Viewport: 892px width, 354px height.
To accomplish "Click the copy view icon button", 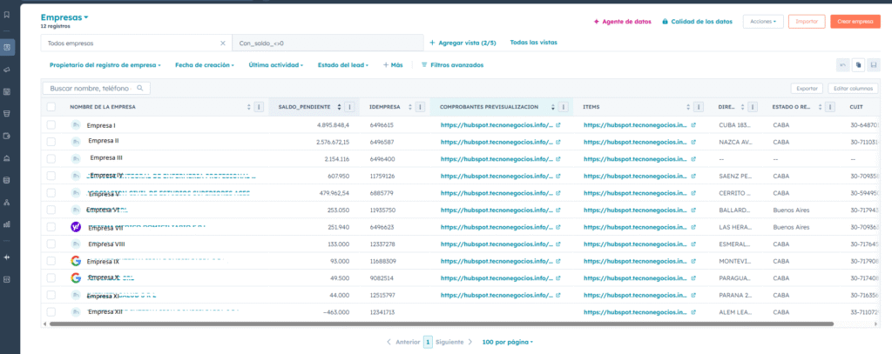I will tap(858, 64).
